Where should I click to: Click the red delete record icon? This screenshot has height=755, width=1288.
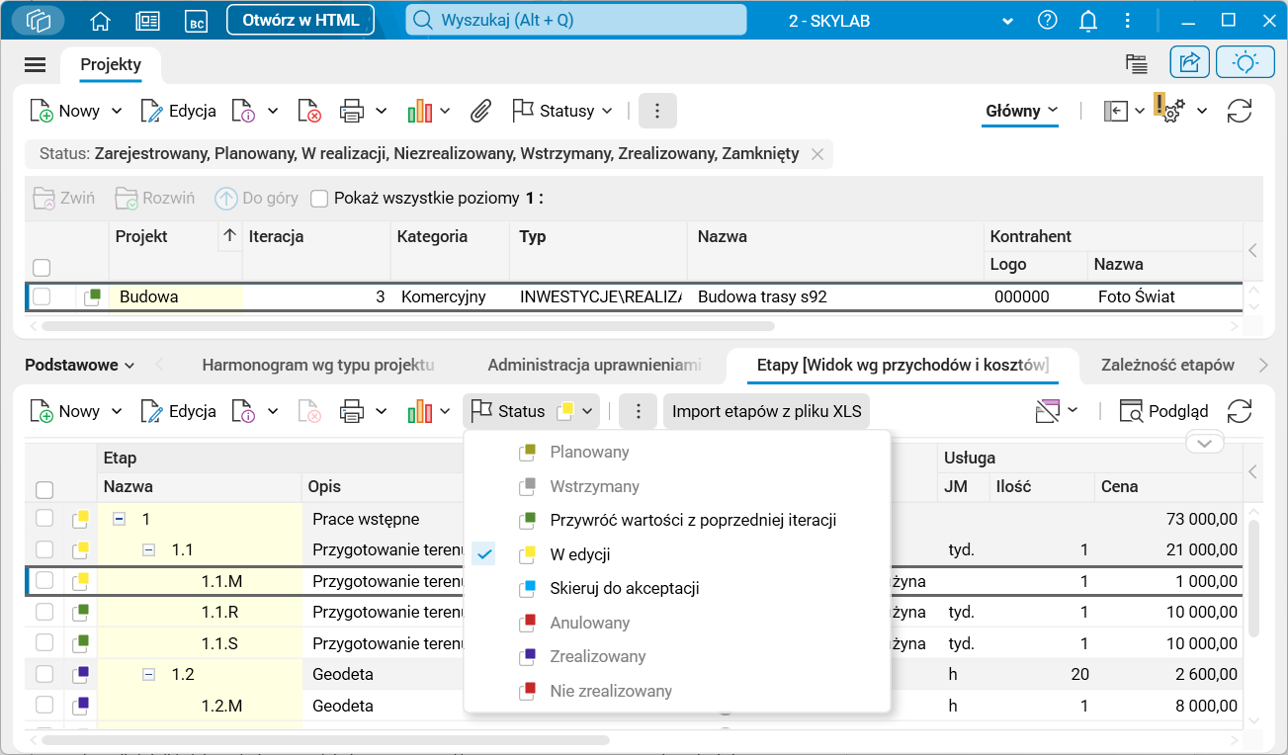(309, 111)
